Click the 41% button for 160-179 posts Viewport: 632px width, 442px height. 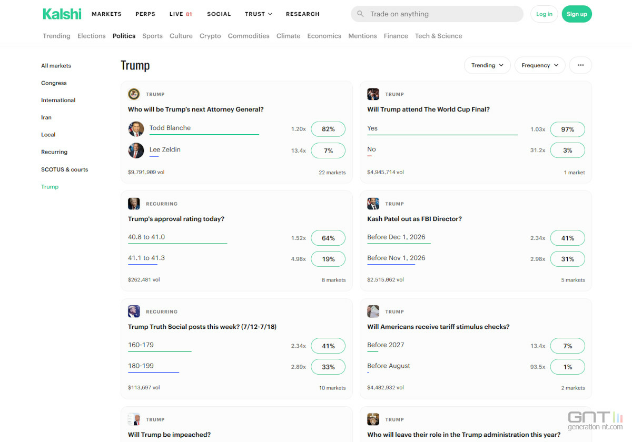click(x=328, y=346)
